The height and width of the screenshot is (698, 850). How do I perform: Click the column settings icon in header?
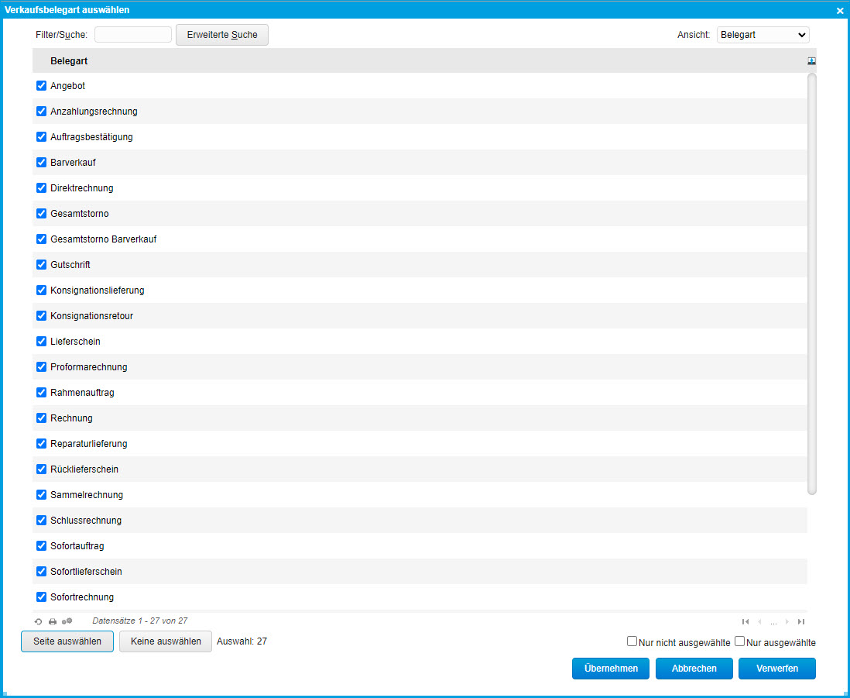click(811, 60)
